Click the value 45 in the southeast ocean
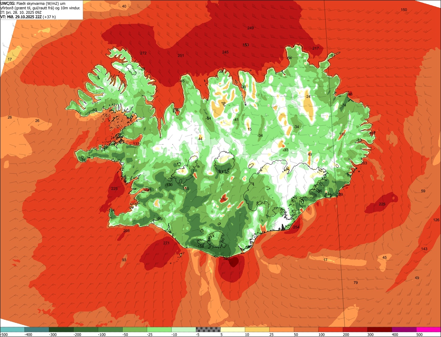The height and width of the screenshot is (337, 441). (x=384, y=257)
